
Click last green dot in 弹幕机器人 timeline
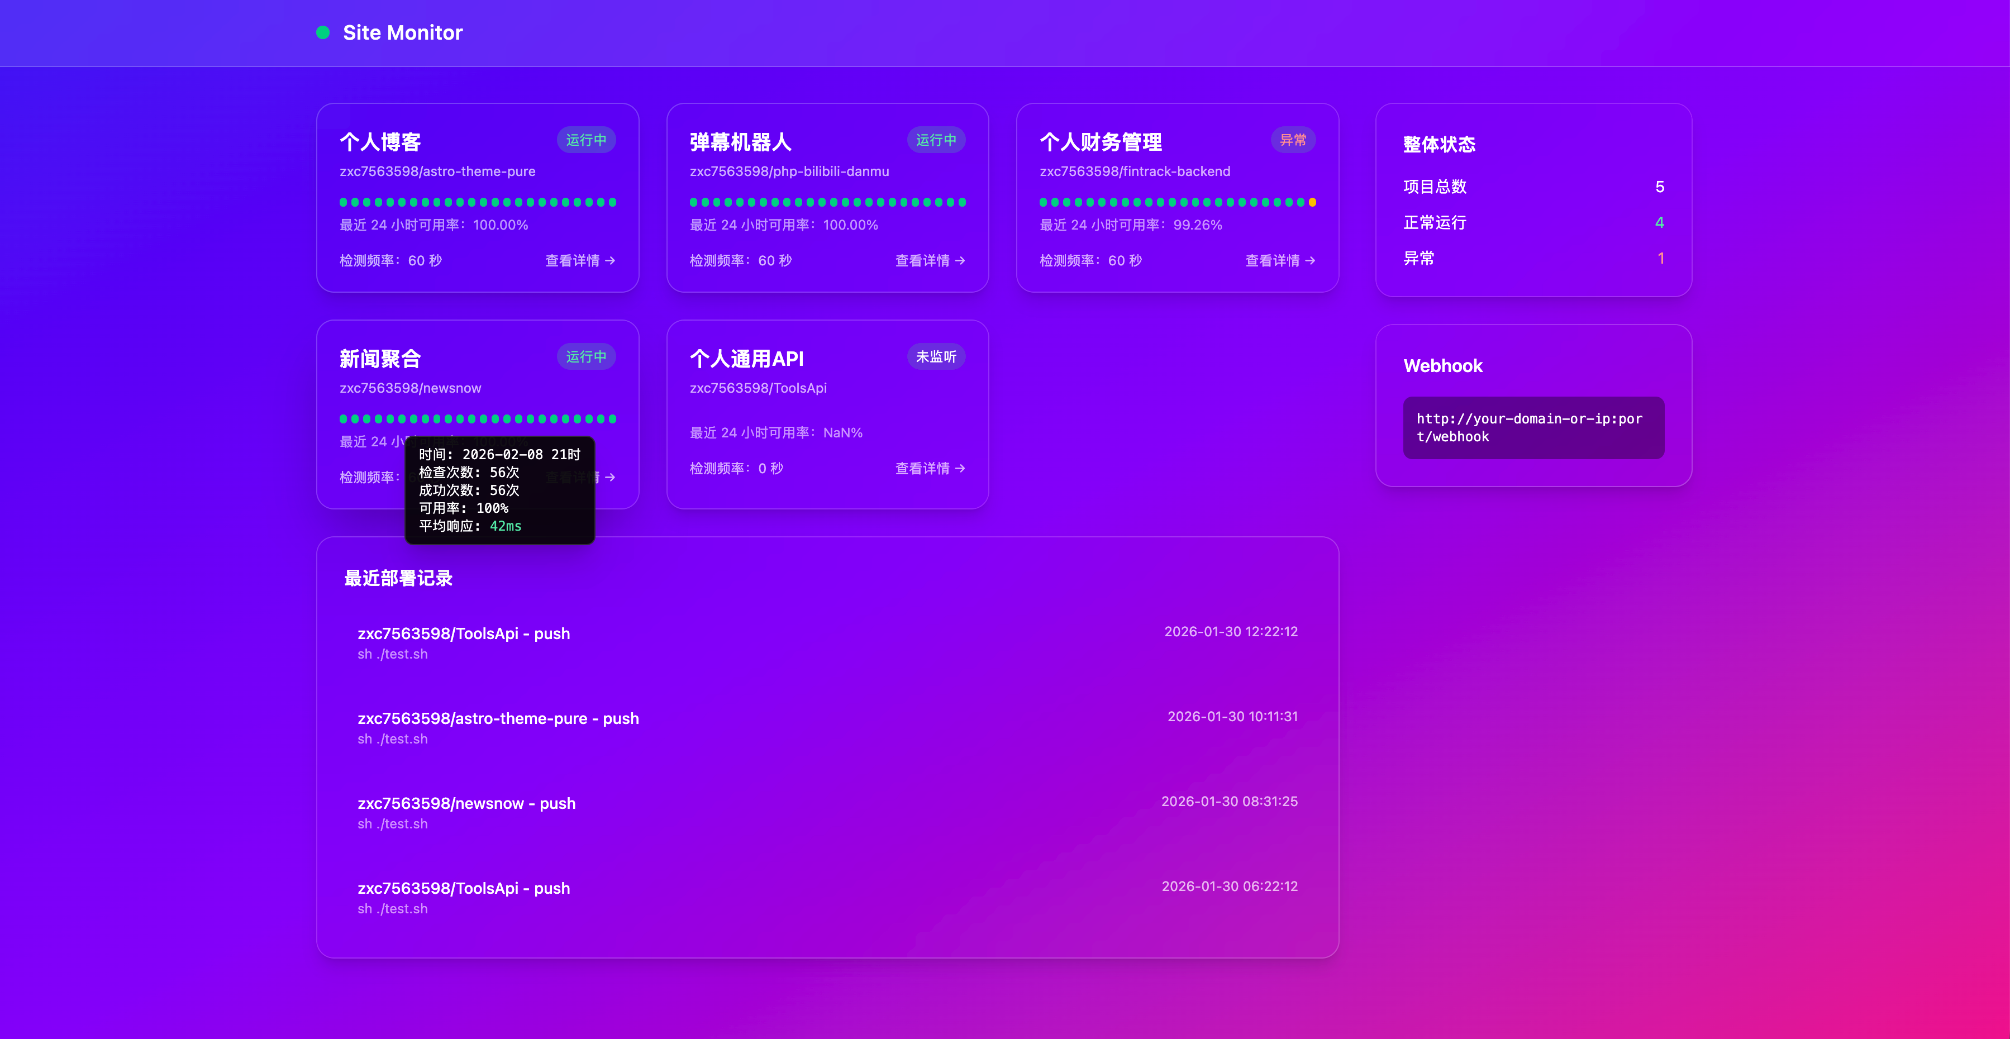click(962, 203)
